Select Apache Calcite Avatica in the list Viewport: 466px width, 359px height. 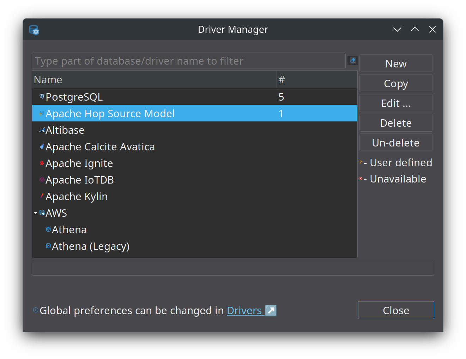click(195, 146)
